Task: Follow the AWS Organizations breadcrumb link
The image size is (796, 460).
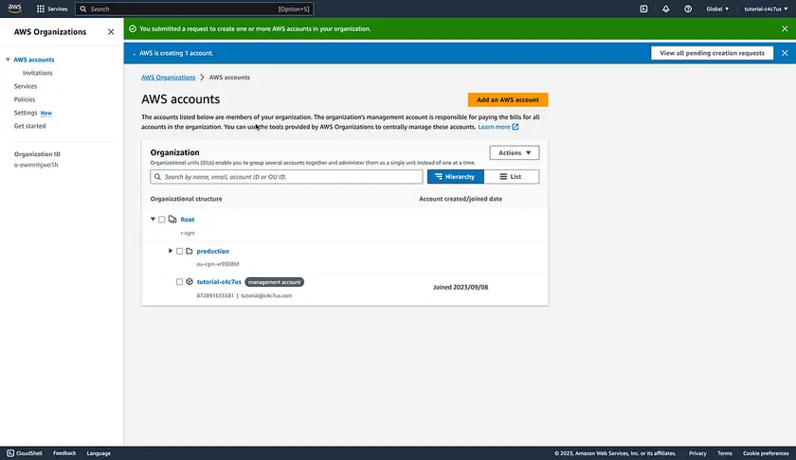Action: [x=168, y=78]
